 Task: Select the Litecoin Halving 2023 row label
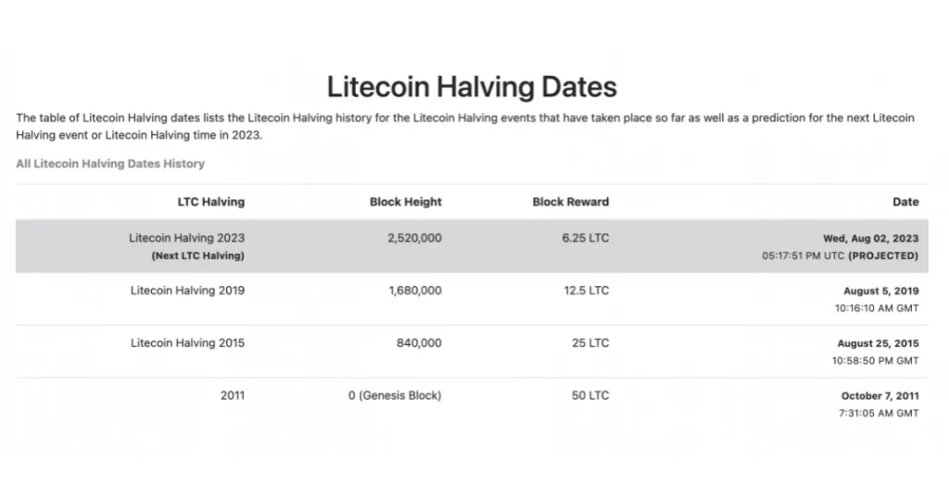pyautogui.click(x=186, y=238)
